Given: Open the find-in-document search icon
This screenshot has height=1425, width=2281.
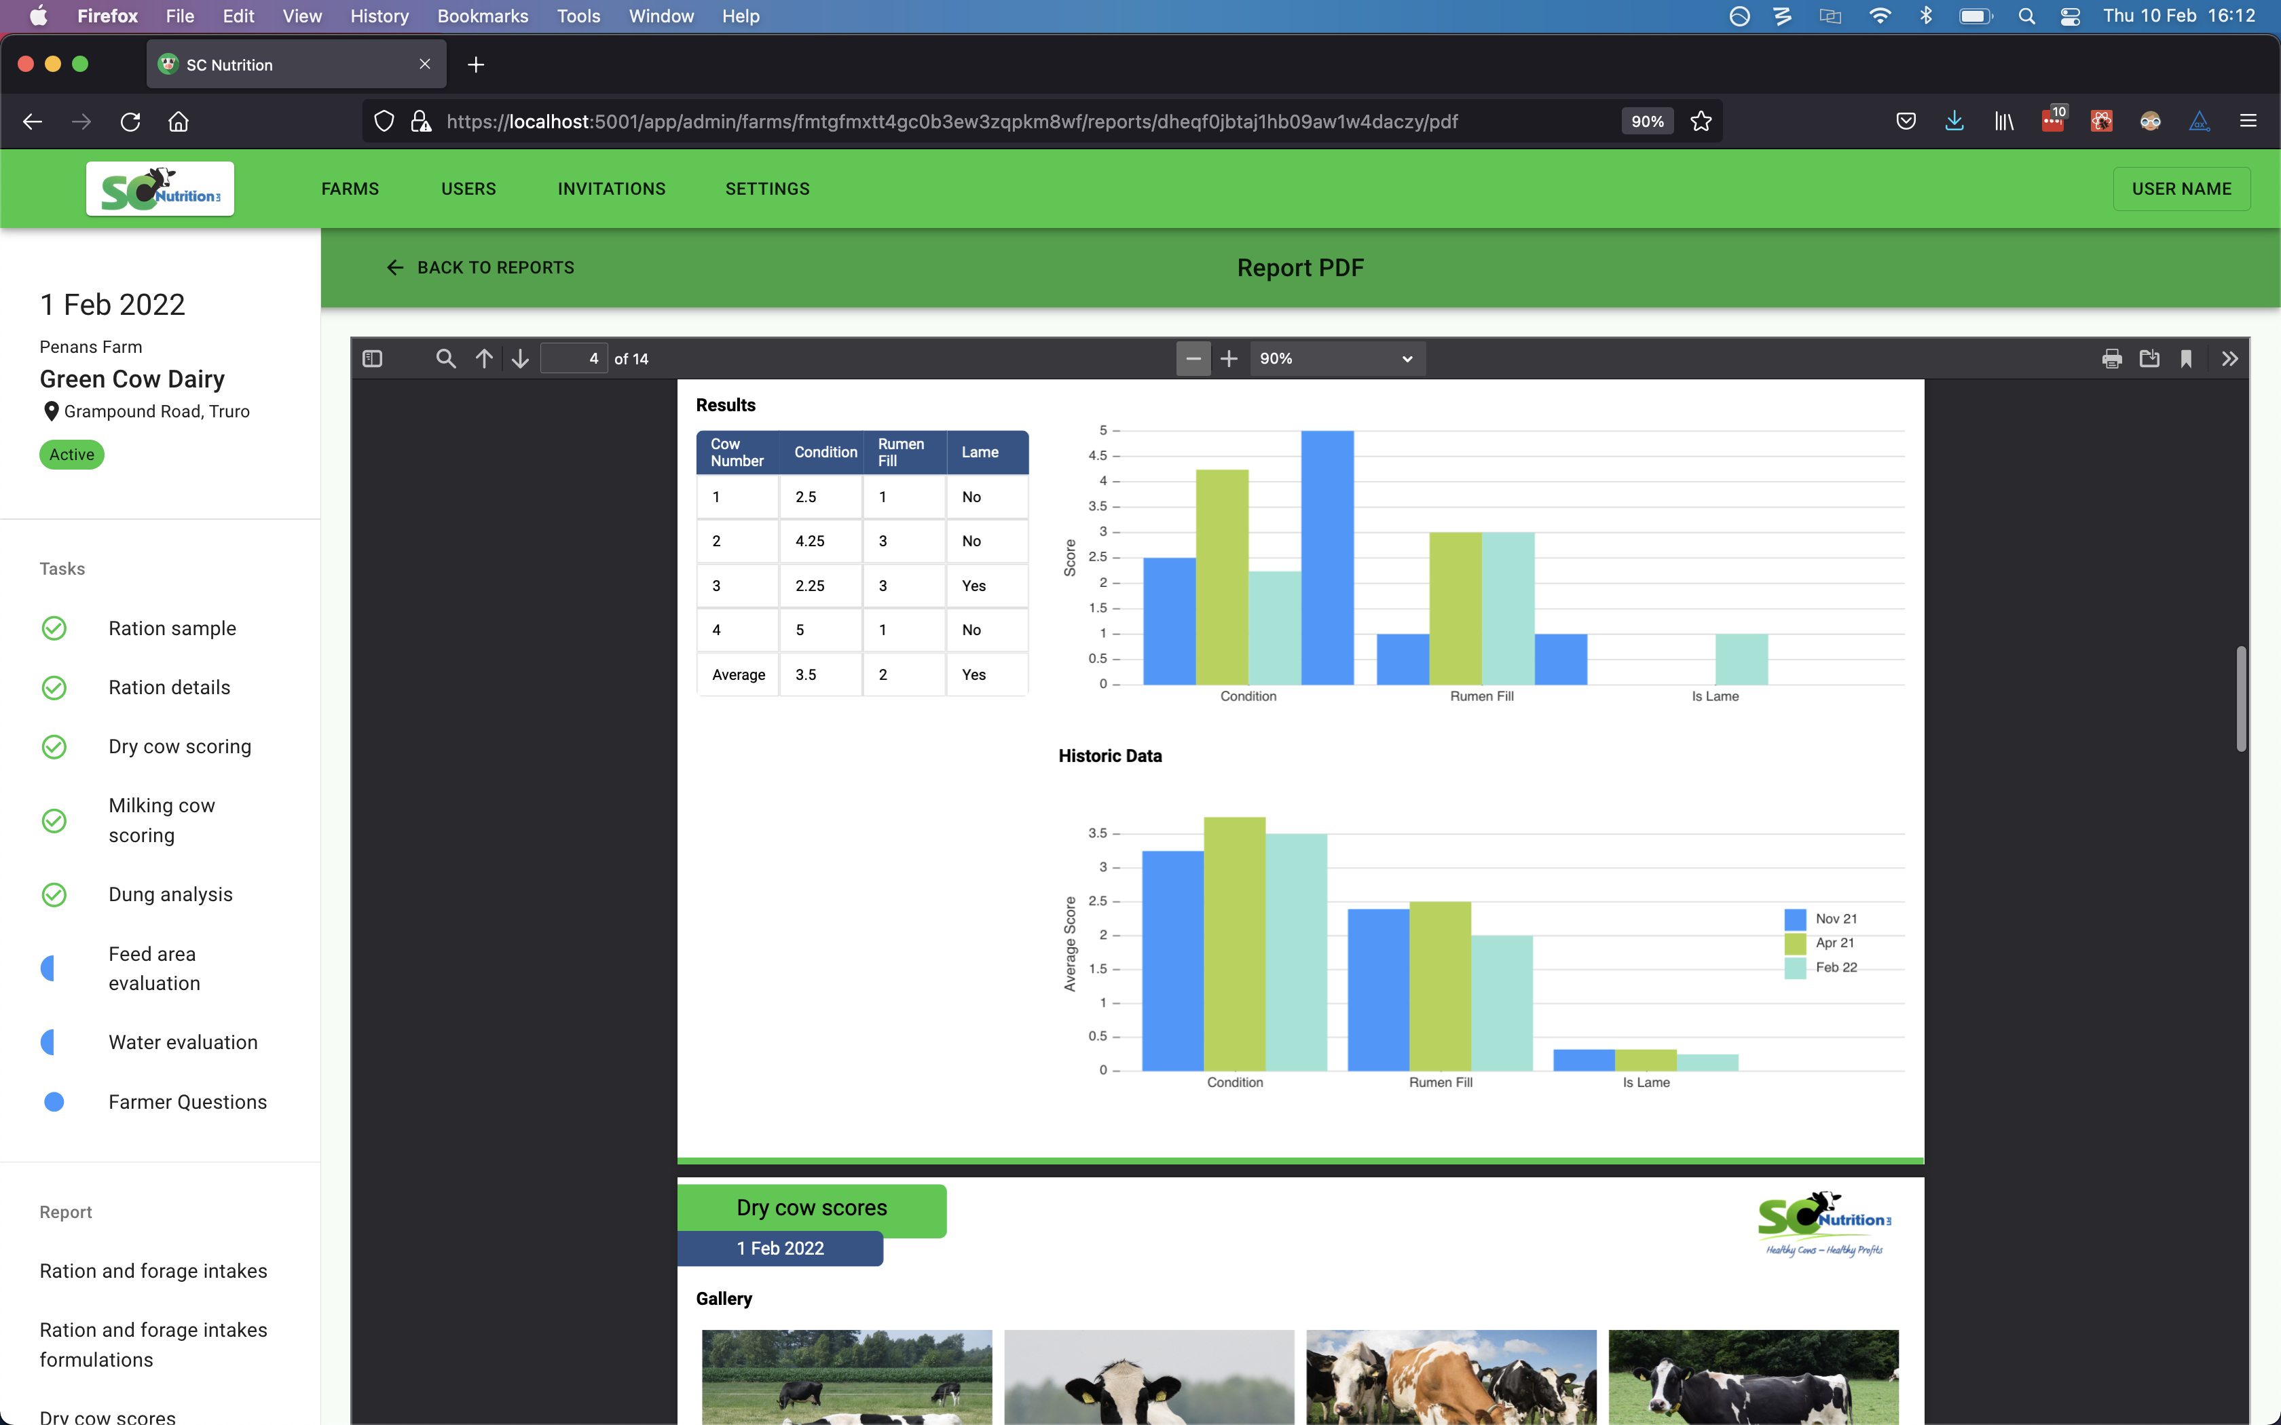Looking at the screenshot, I should [x=446, y=359].
